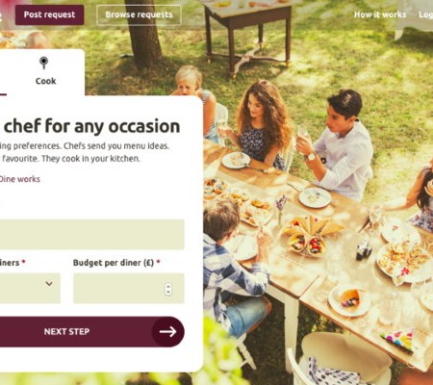Screen dimensions: 433x385
Task: Click the up arrow on the budget stepper
Action: tap(168, 286)
